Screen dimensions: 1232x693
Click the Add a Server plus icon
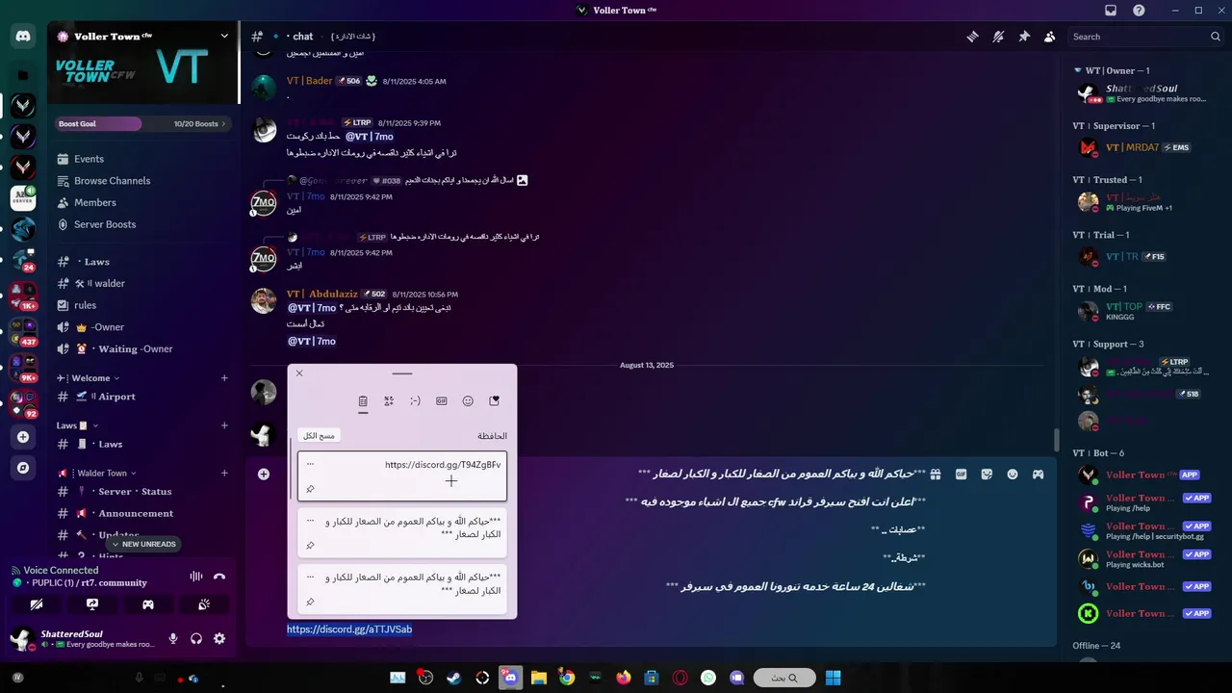pos(23,437)
